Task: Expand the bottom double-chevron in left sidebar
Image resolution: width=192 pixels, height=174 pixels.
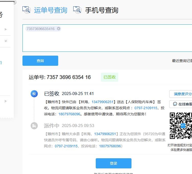Action: tap(5, 101)
